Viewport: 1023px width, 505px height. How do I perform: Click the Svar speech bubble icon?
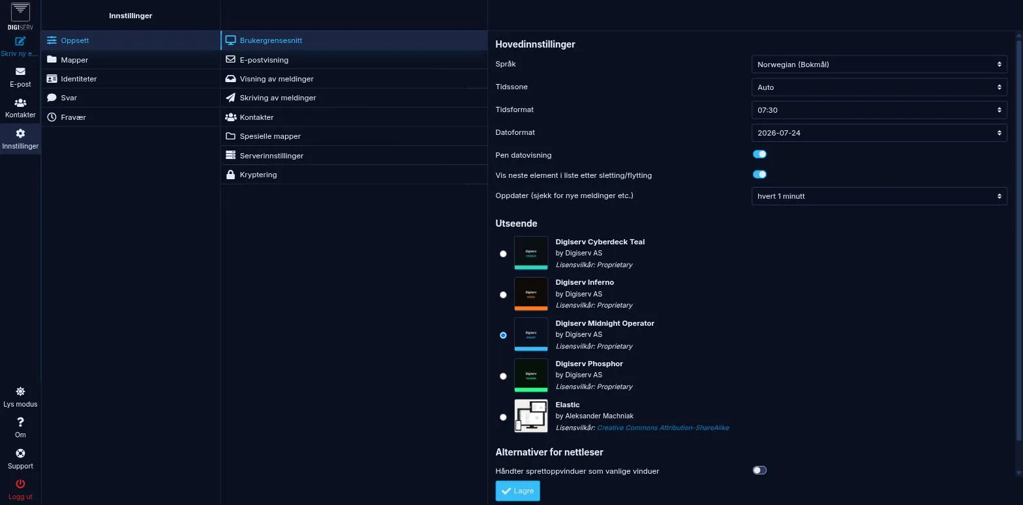[x=52, y=98]
